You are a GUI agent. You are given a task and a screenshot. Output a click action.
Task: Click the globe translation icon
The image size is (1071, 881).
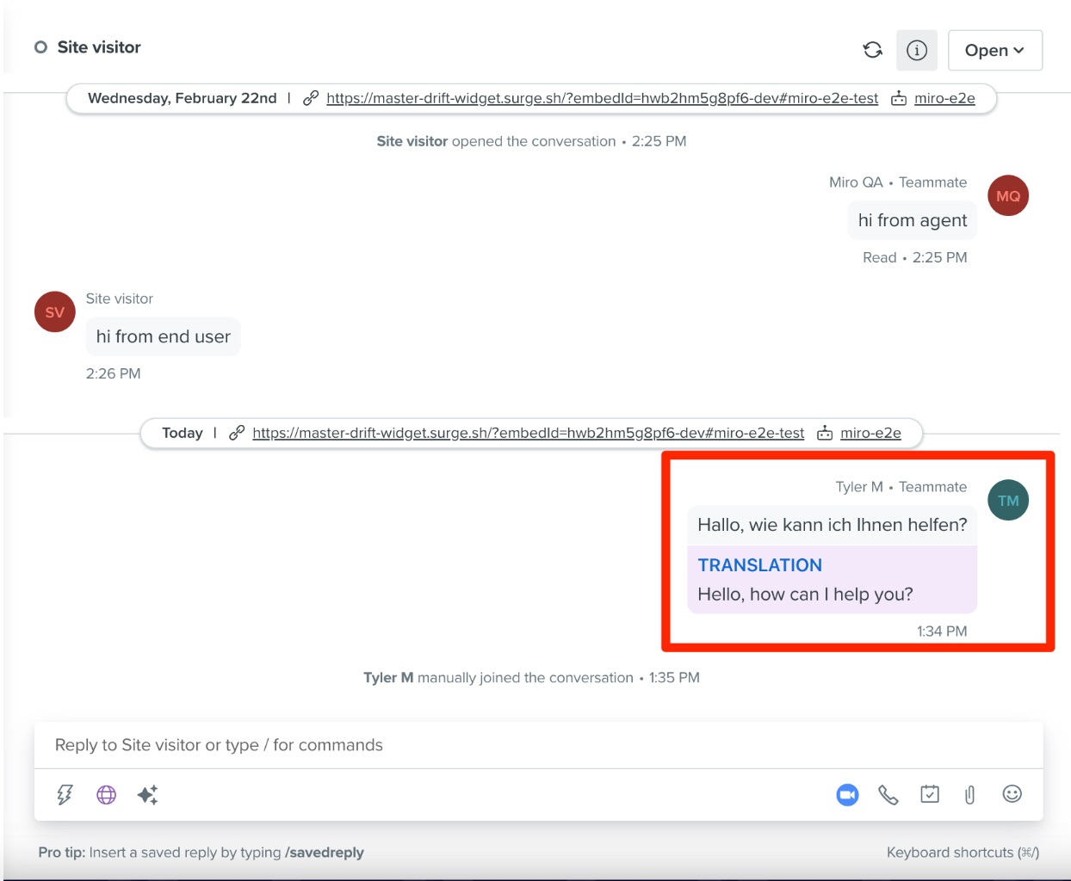click(x=106, y=794)
